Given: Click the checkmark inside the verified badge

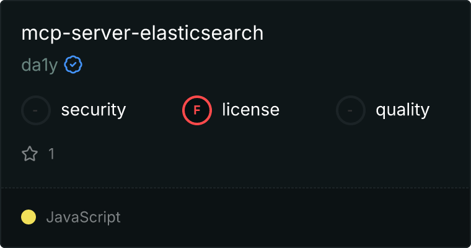Looking at the screenshot, I should (x=73, y=64).
